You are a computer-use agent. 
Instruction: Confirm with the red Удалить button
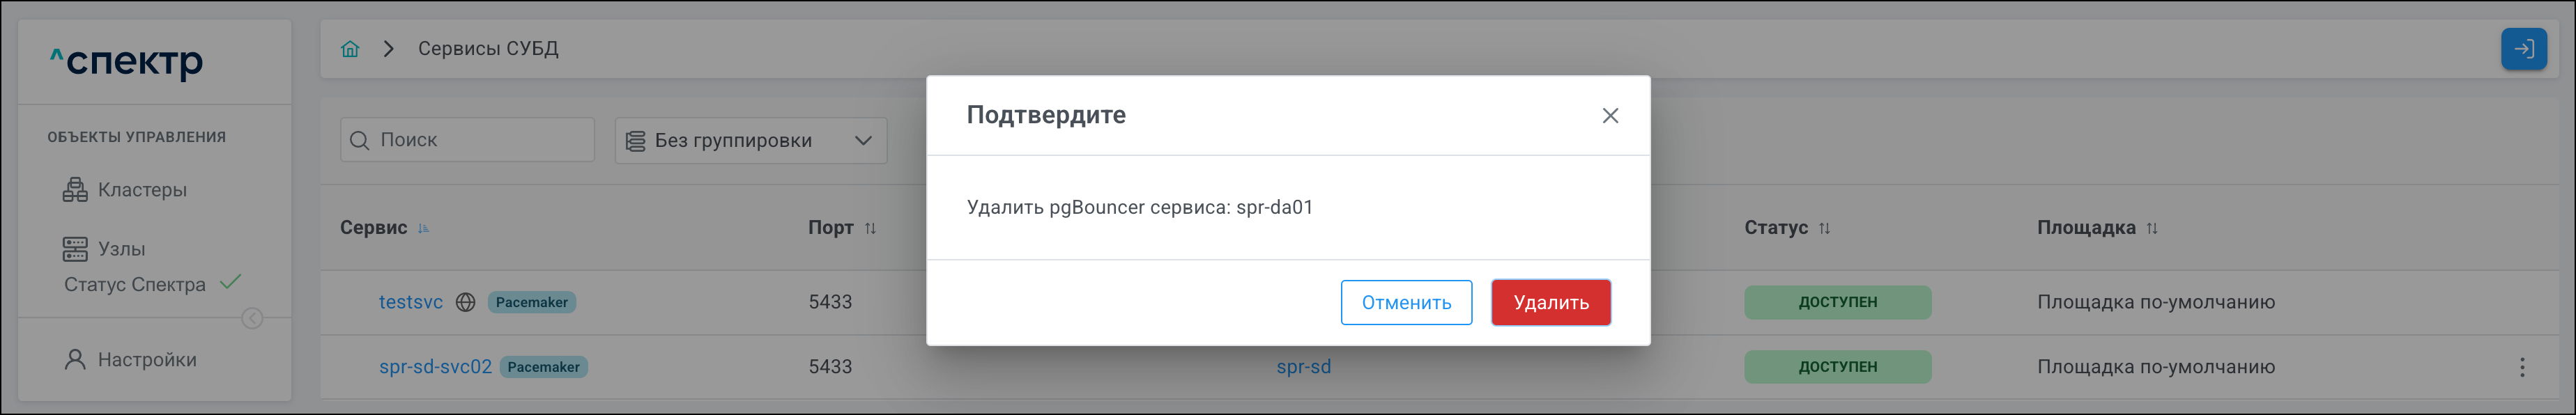(1550, 303)
